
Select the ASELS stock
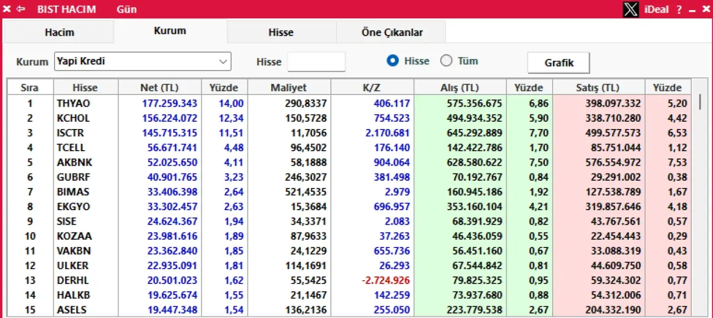(71, 310)
